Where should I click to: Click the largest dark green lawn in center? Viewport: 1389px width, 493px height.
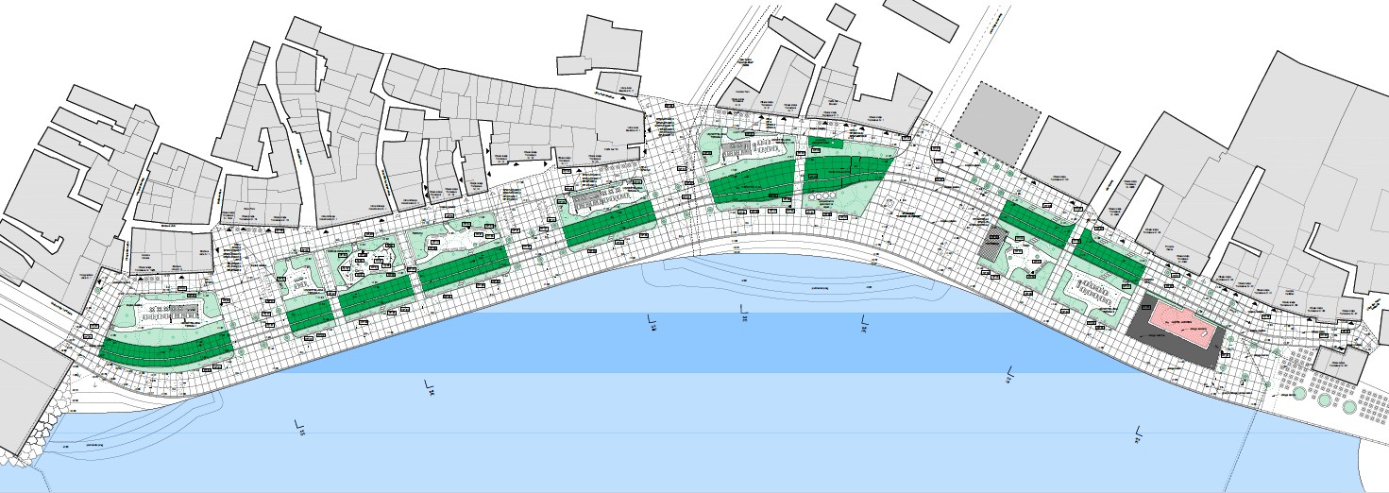[x=754, y=182]
